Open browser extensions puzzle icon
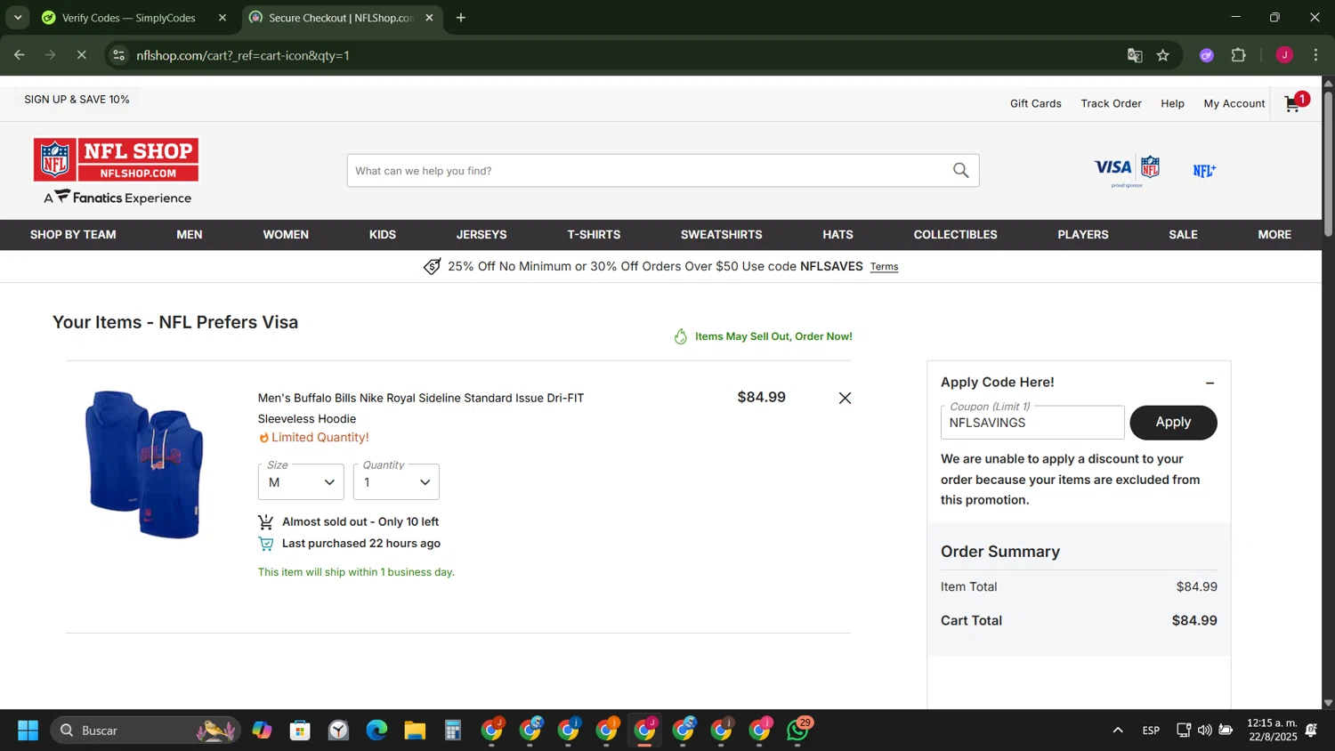 click(x=1238, y=55)
